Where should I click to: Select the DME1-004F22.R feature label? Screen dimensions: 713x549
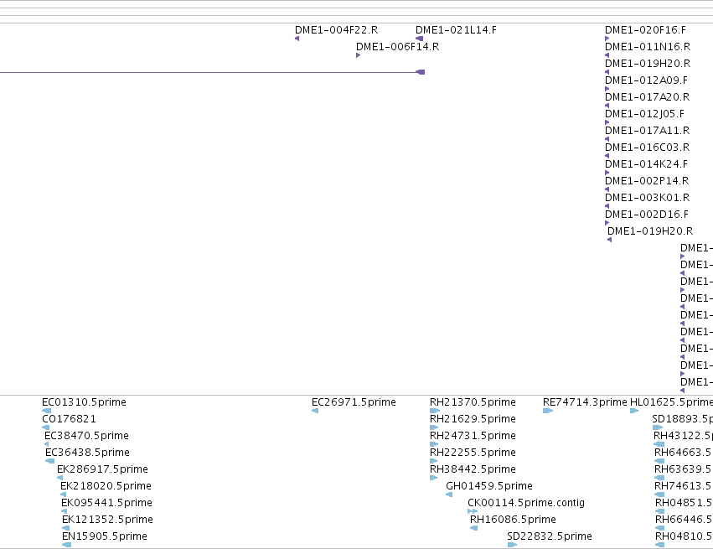336,30
